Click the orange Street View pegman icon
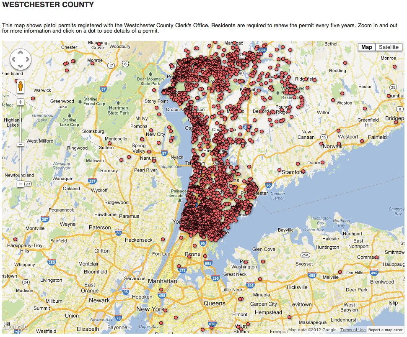 (x=21, y=86)
